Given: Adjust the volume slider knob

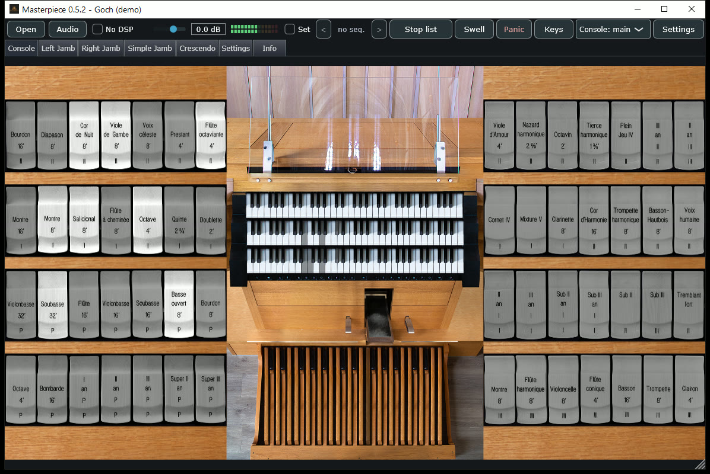Looking at the screenshot, I should [x=173, y=30].
